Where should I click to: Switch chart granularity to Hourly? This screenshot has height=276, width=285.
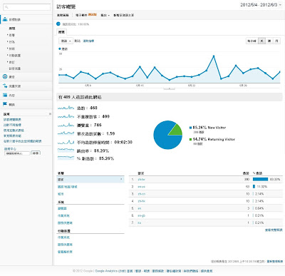point(252,41)
